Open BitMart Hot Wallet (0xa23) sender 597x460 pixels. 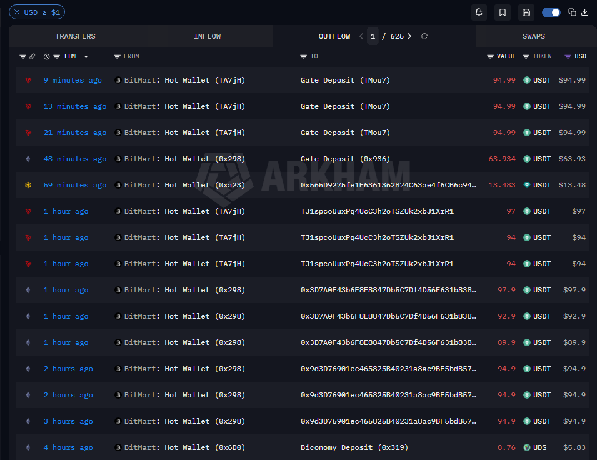(x=184, y=185)
